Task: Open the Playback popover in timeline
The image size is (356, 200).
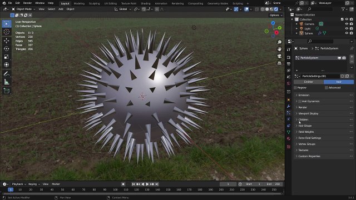Action: 19,184
